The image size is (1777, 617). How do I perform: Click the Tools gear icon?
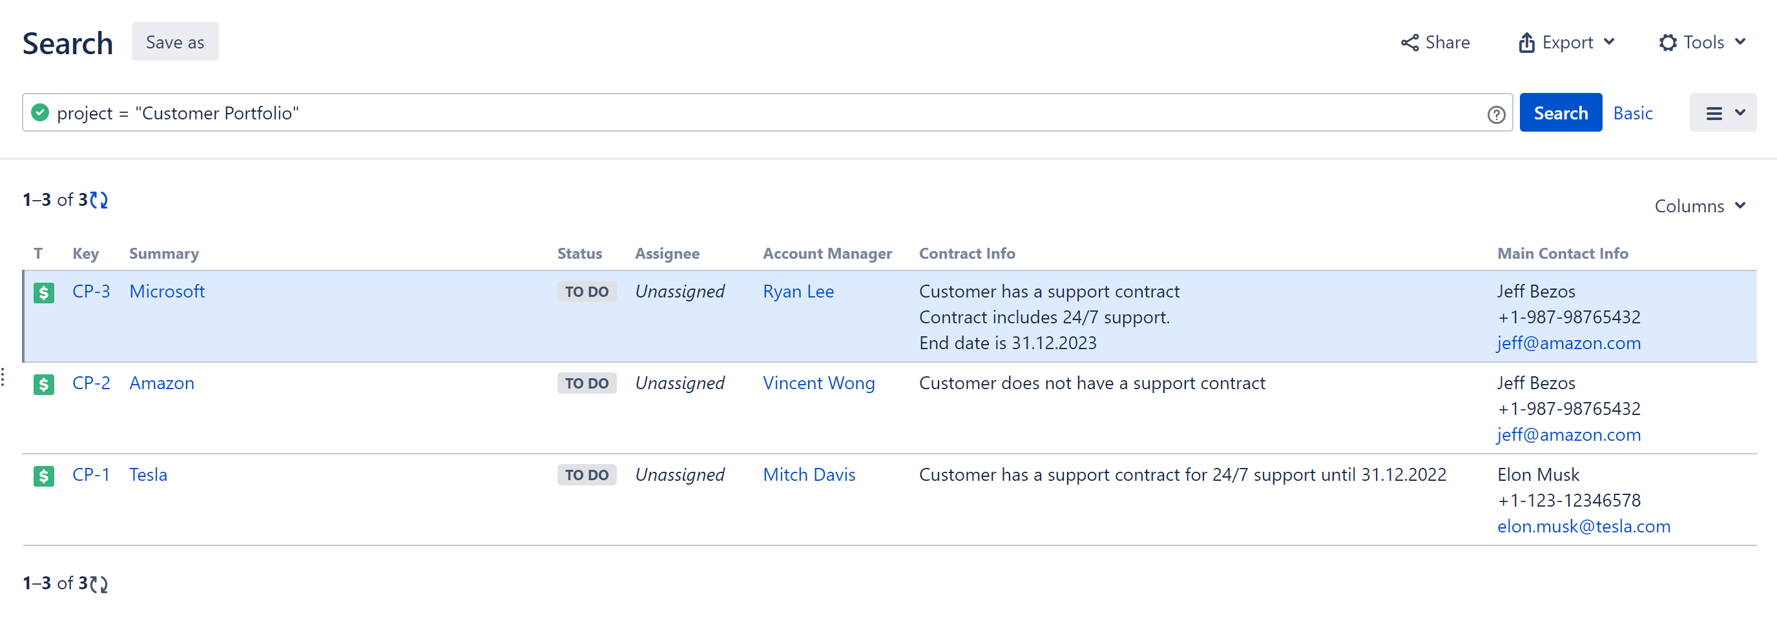pyautogui.click(x=1669, y=41)
